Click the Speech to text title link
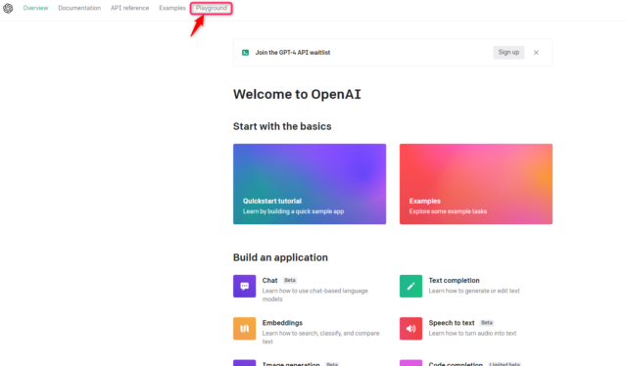The width and height of the screenshot is (627, 366). point(452,323)
